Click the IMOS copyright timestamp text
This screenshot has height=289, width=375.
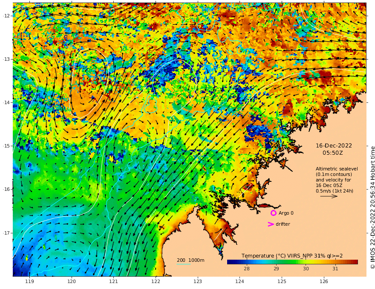tap(372, 207)
